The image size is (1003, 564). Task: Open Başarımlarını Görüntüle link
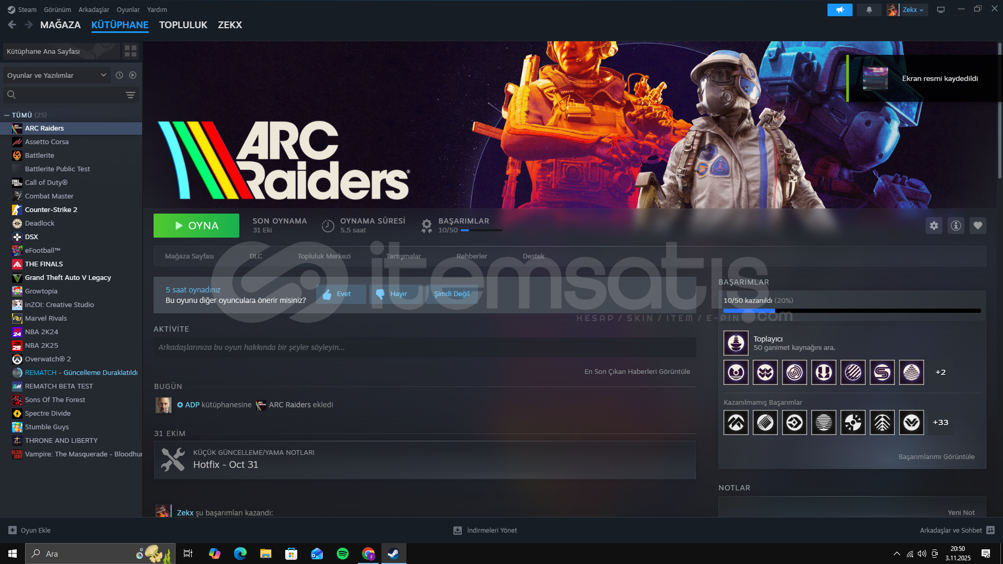click(x=936, y=457)
